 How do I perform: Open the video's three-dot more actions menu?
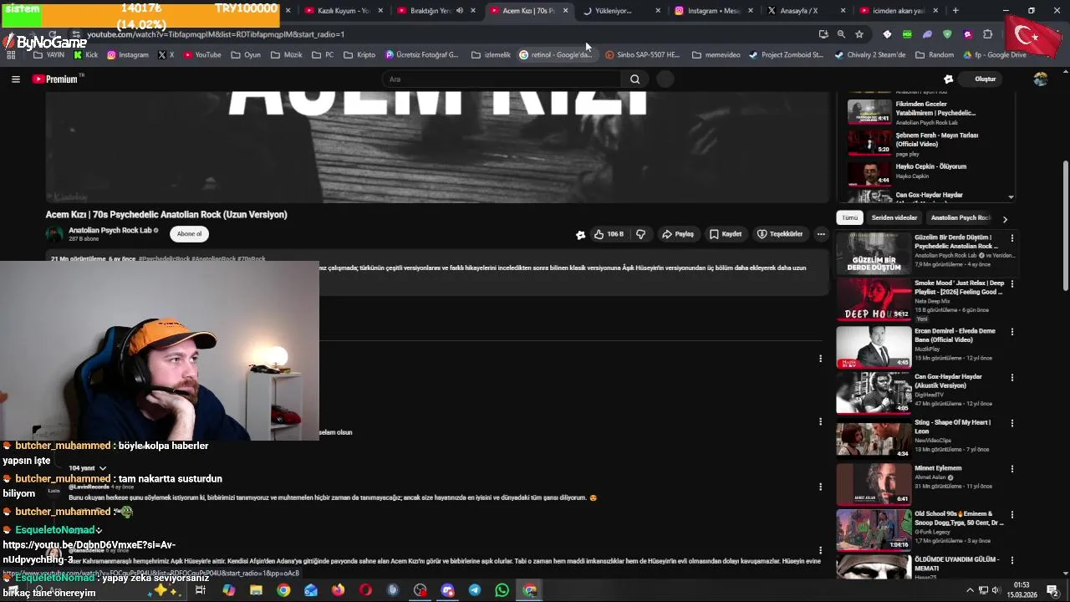coord(821,234)
